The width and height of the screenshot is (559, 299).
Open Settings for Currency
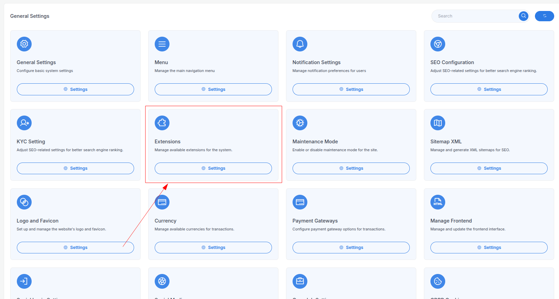[x=213, y=248]
